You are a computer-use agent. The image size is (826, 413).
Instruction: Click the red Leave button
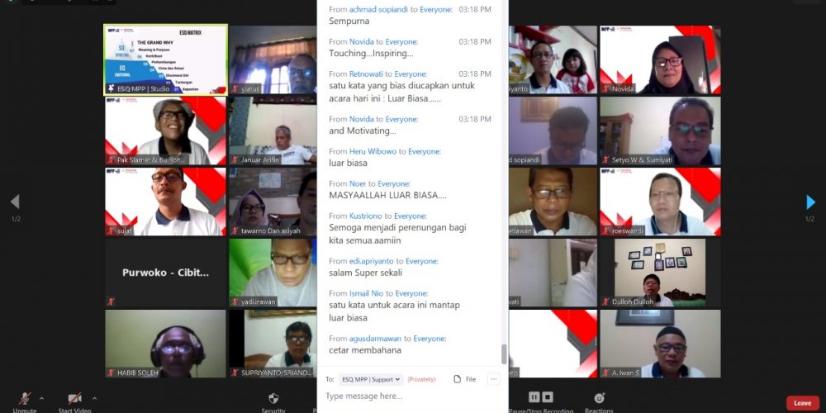[x=802, y=403]
